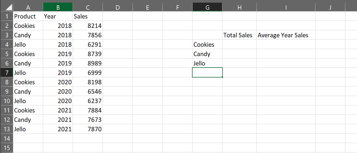Click the Candy cell in column G
Screen dimensions: 357x153
(207, 54)
